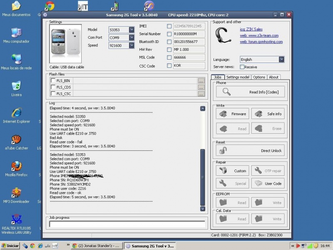Click the Cal. Data Write button
Viewport: 333px width, 250px height.
click(268, 219)
